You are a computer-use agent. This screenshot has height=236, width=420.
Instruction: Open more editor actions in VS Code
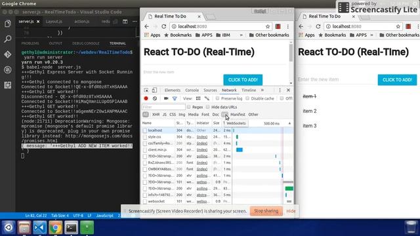(x=135, y=22)
